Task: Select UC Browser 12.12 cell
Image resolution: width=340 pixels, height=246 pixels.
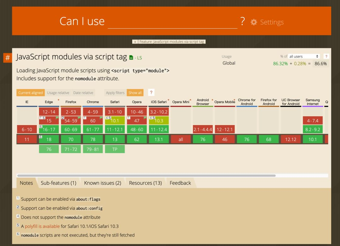Action: [291, 139]
